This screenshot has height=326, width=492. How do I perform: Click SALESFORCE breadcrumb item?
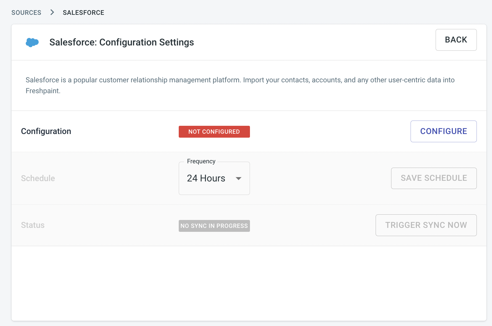coord(83,13)
